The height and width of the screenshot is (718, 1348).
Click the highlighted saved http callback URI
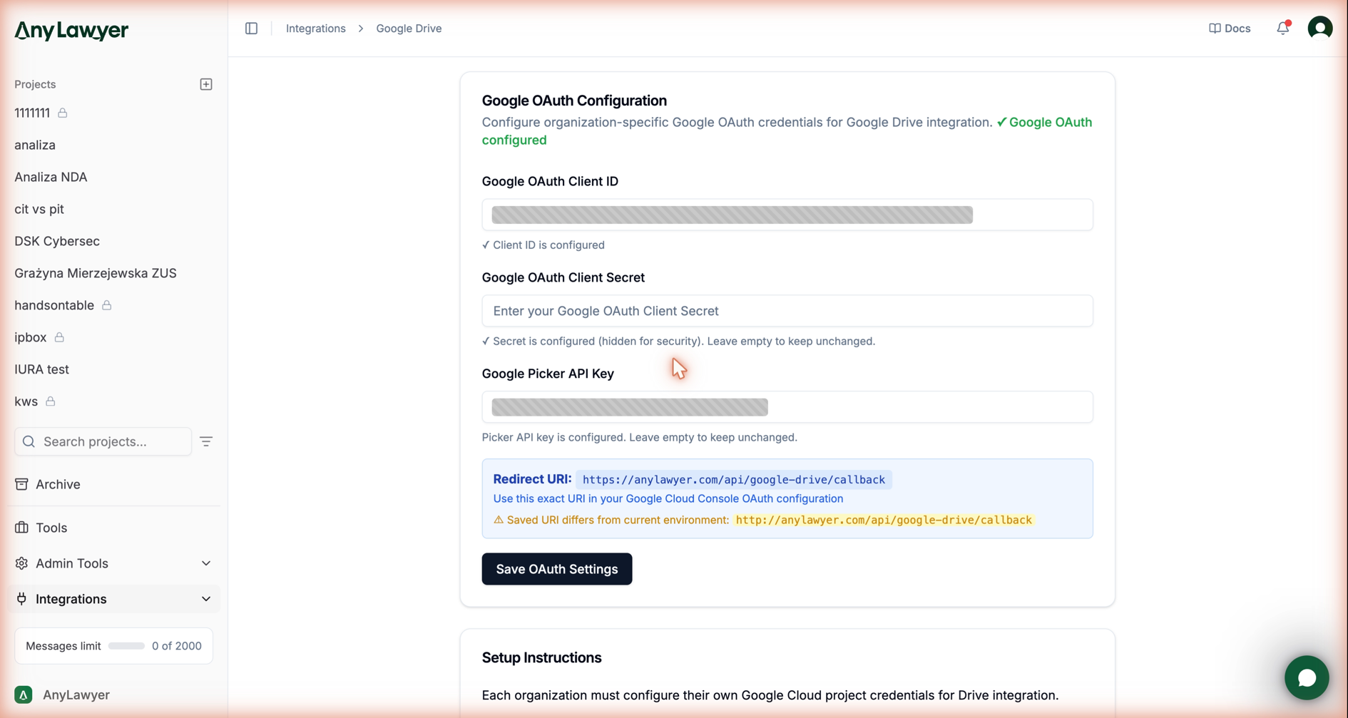click(884, 520)
